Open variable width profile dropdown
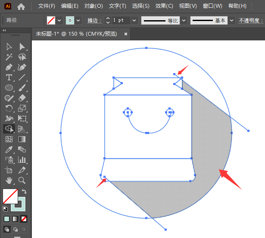This screenshot has height=238, width=265. [184, 21]
